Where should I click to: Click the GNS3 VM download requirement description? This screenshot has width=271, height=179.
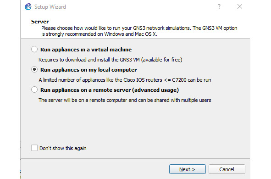pyautogui.click(x=110, y=60)
